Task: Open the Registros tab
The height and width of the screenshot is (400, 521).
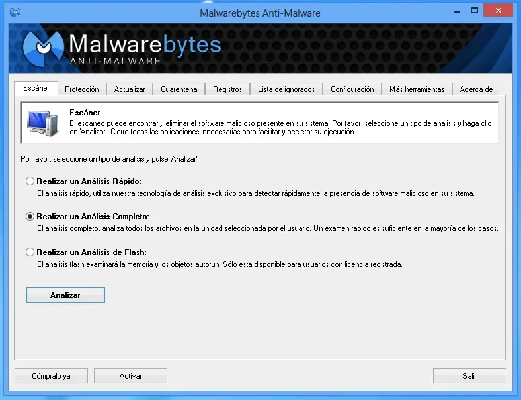Action: (x=227, y=89)
